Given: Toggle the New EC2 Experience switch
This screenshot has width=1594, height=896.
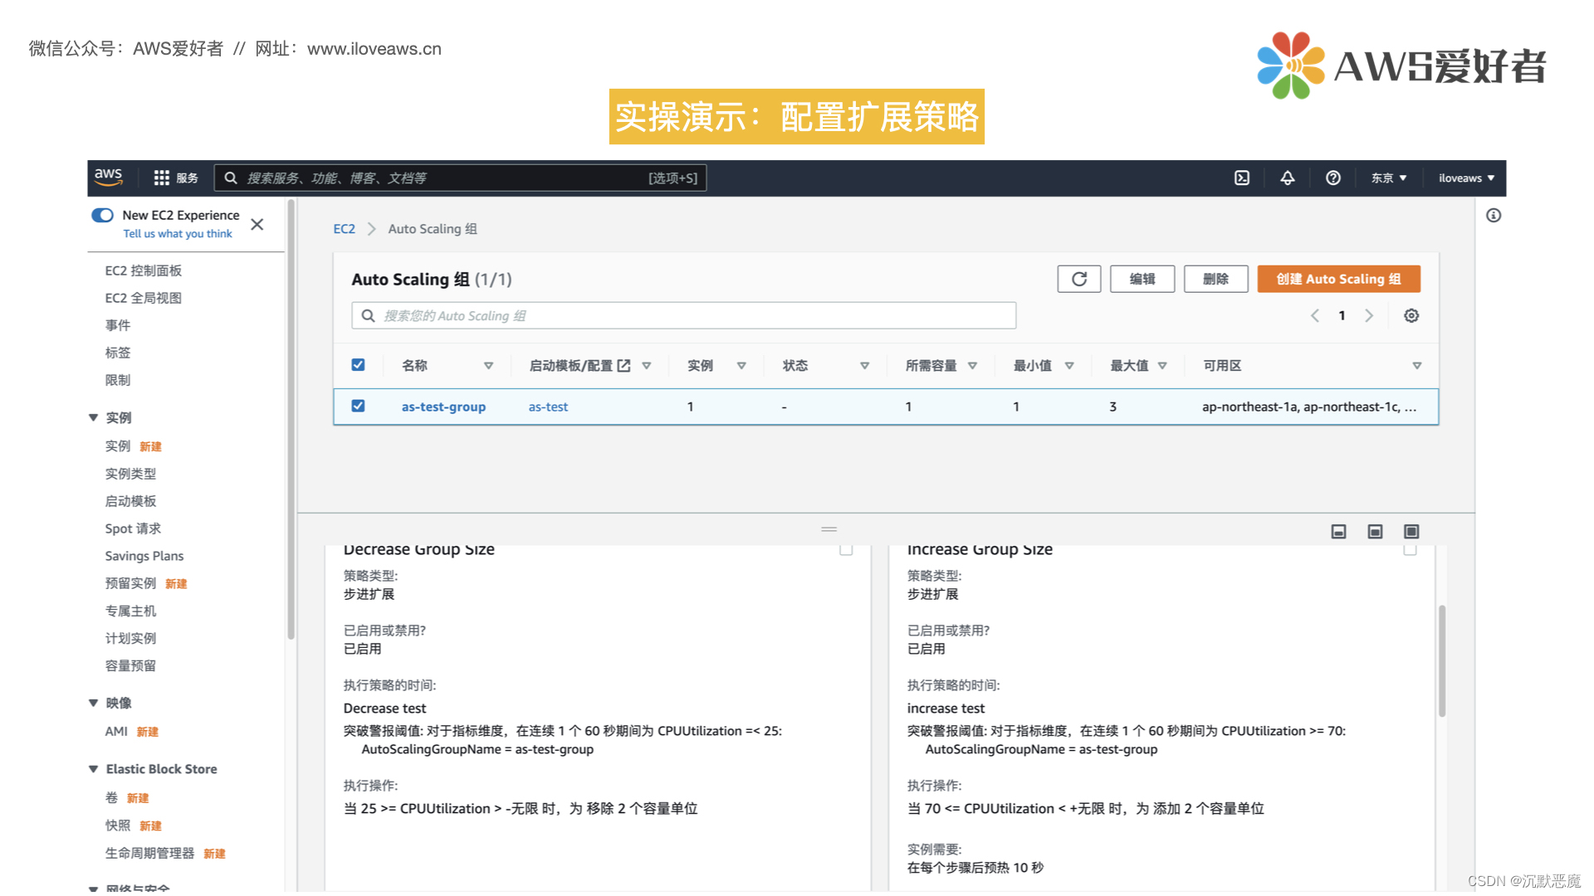Looking at the screenshot, I should coord(102,215).
